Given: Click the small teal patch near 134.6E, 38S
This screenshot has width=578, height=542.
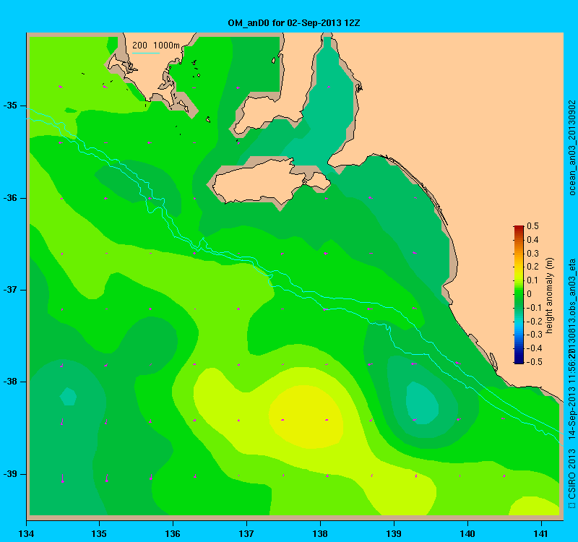Looking at the screenshot, I should point(68,396).
